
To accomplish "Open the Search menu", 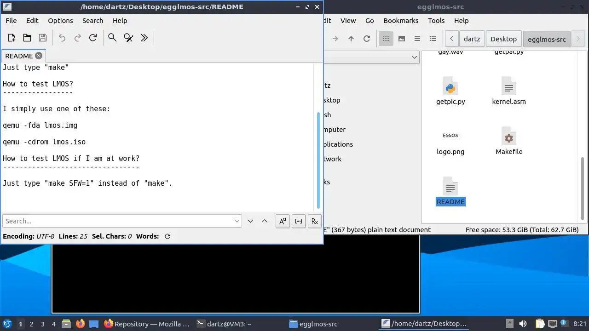I will 92,21.
